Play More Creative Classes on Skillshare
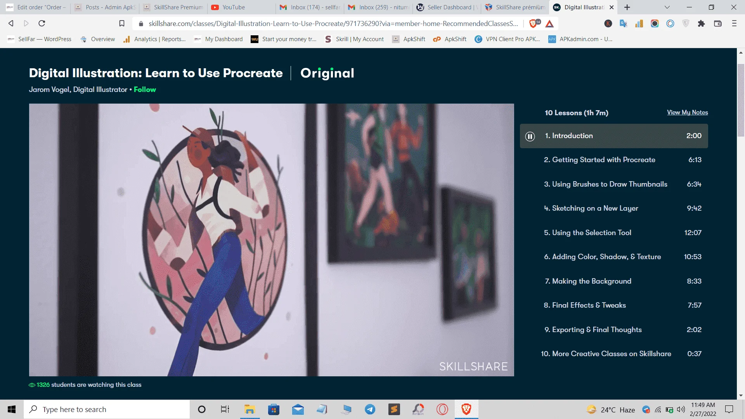Screen dimensions: 745x419 (x=614, y=354)
